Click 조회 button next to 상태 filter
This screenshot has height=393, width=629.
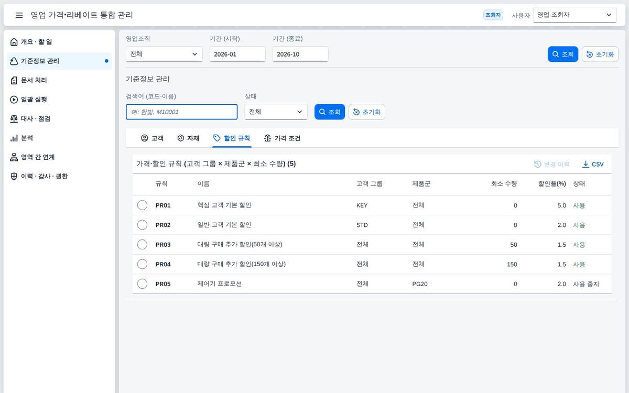click(x=330, y=112)
